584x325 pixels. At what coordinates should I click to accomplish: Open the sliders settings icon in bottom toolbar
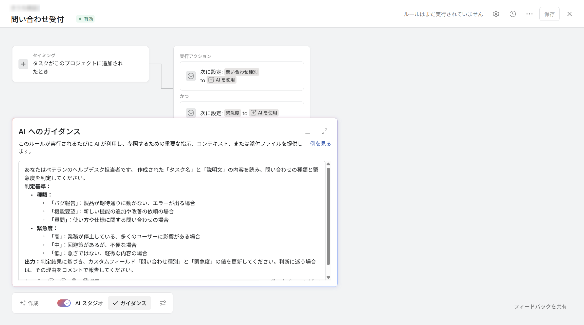[162, 303]
